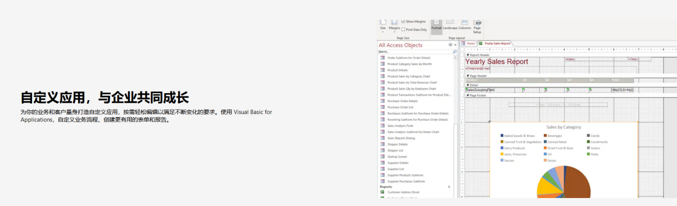The image size is (677, 206).
Task: Open Product Transactions Subform for Product Details
Action: click(419, 95)
